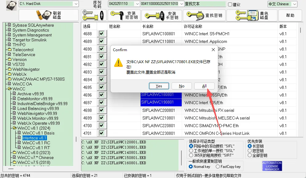
Task: Click folder icon beside WinCC v8.0 (2023)
Action: (x=14, y=152)
